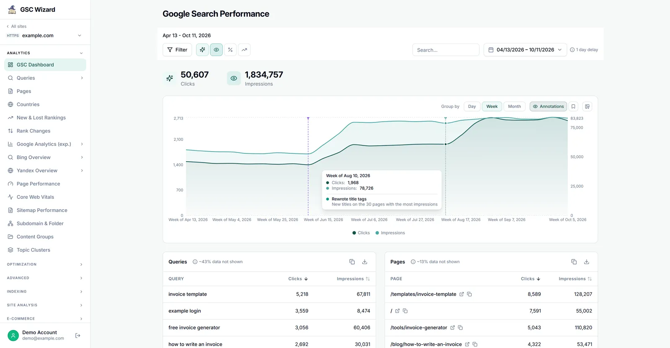Toggle the CTR percent metric button
This screenshot has height=348, width=670.
pos(230,50)
